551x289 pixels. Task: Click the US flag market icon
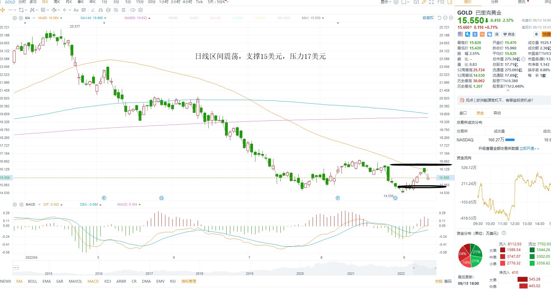[460, 34]
